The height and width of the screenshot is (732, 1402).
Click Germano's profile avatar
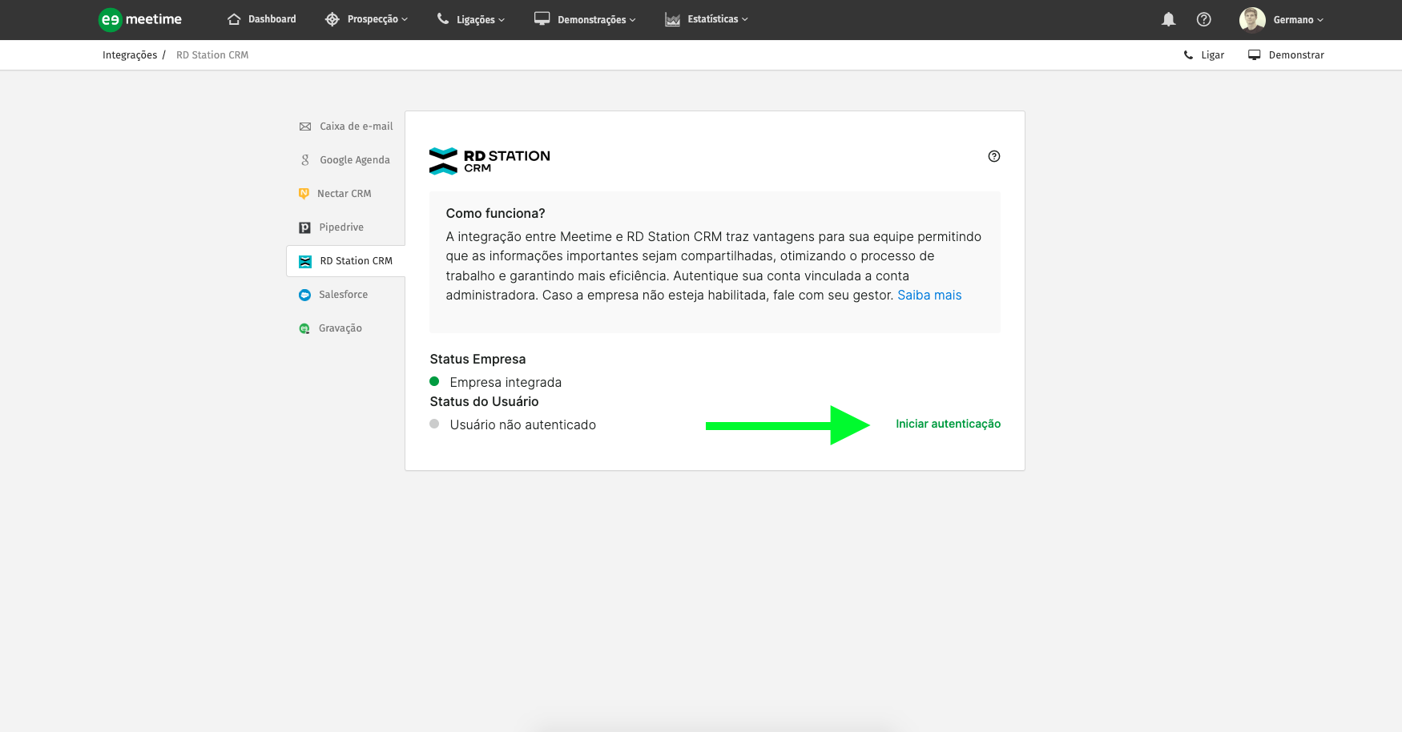(1252, 19)
